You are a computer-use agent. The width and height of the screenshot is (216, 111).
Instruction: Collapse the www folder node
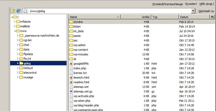pos(15,31)
